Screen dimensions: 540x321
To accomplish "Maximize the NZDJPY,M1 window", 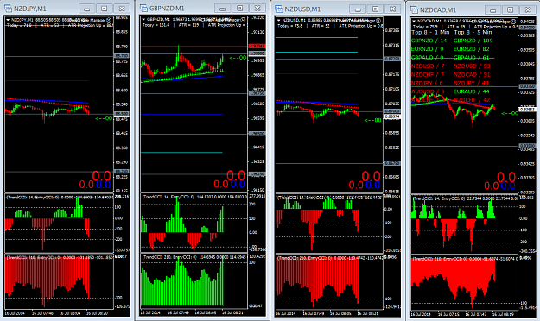I will (105, 9).
